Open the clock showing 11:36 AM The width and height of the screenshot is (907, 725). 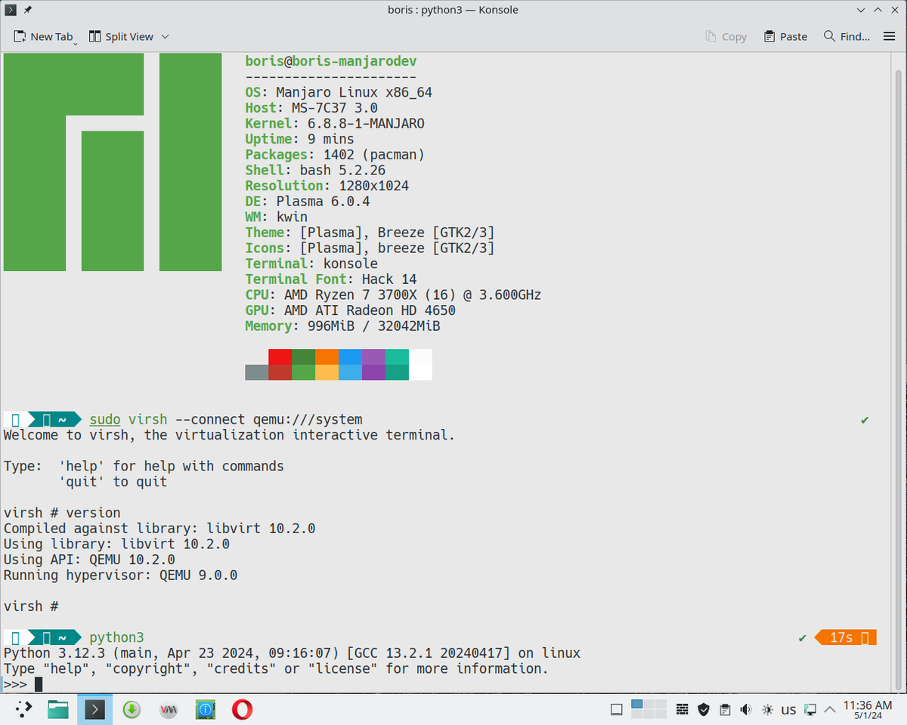(x=868, y=710)
